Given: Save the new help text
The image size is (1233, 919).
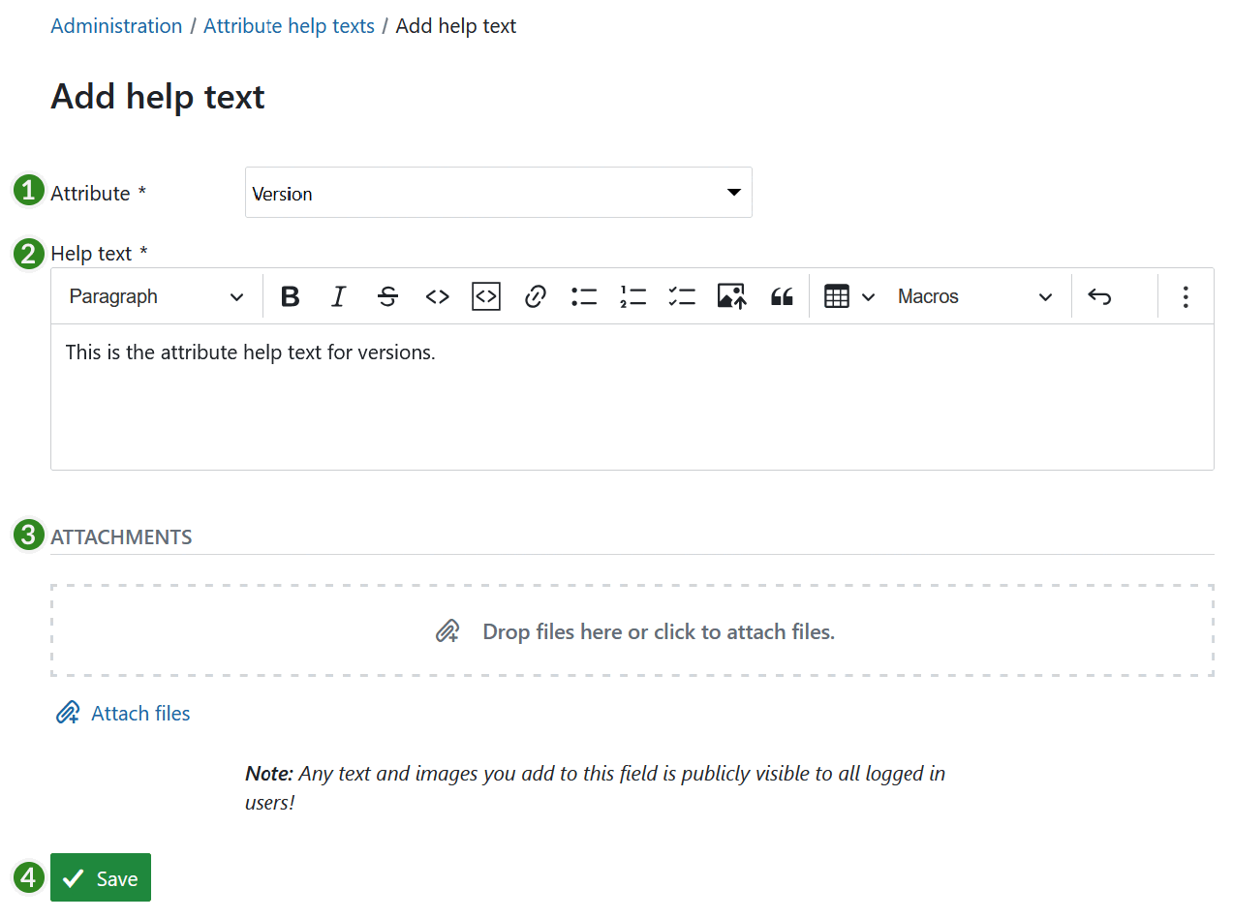Looking at the screenshot, I should tap(100, 876).
